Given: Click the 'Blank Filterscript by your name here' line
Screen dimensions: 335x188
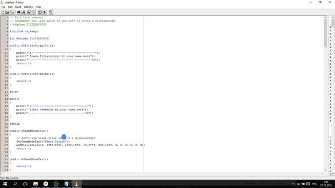Looking at the screenshot, I should pos(55,56).
